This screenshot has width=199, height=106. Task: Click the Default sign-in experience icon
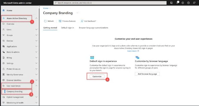[x=92, y=58]
